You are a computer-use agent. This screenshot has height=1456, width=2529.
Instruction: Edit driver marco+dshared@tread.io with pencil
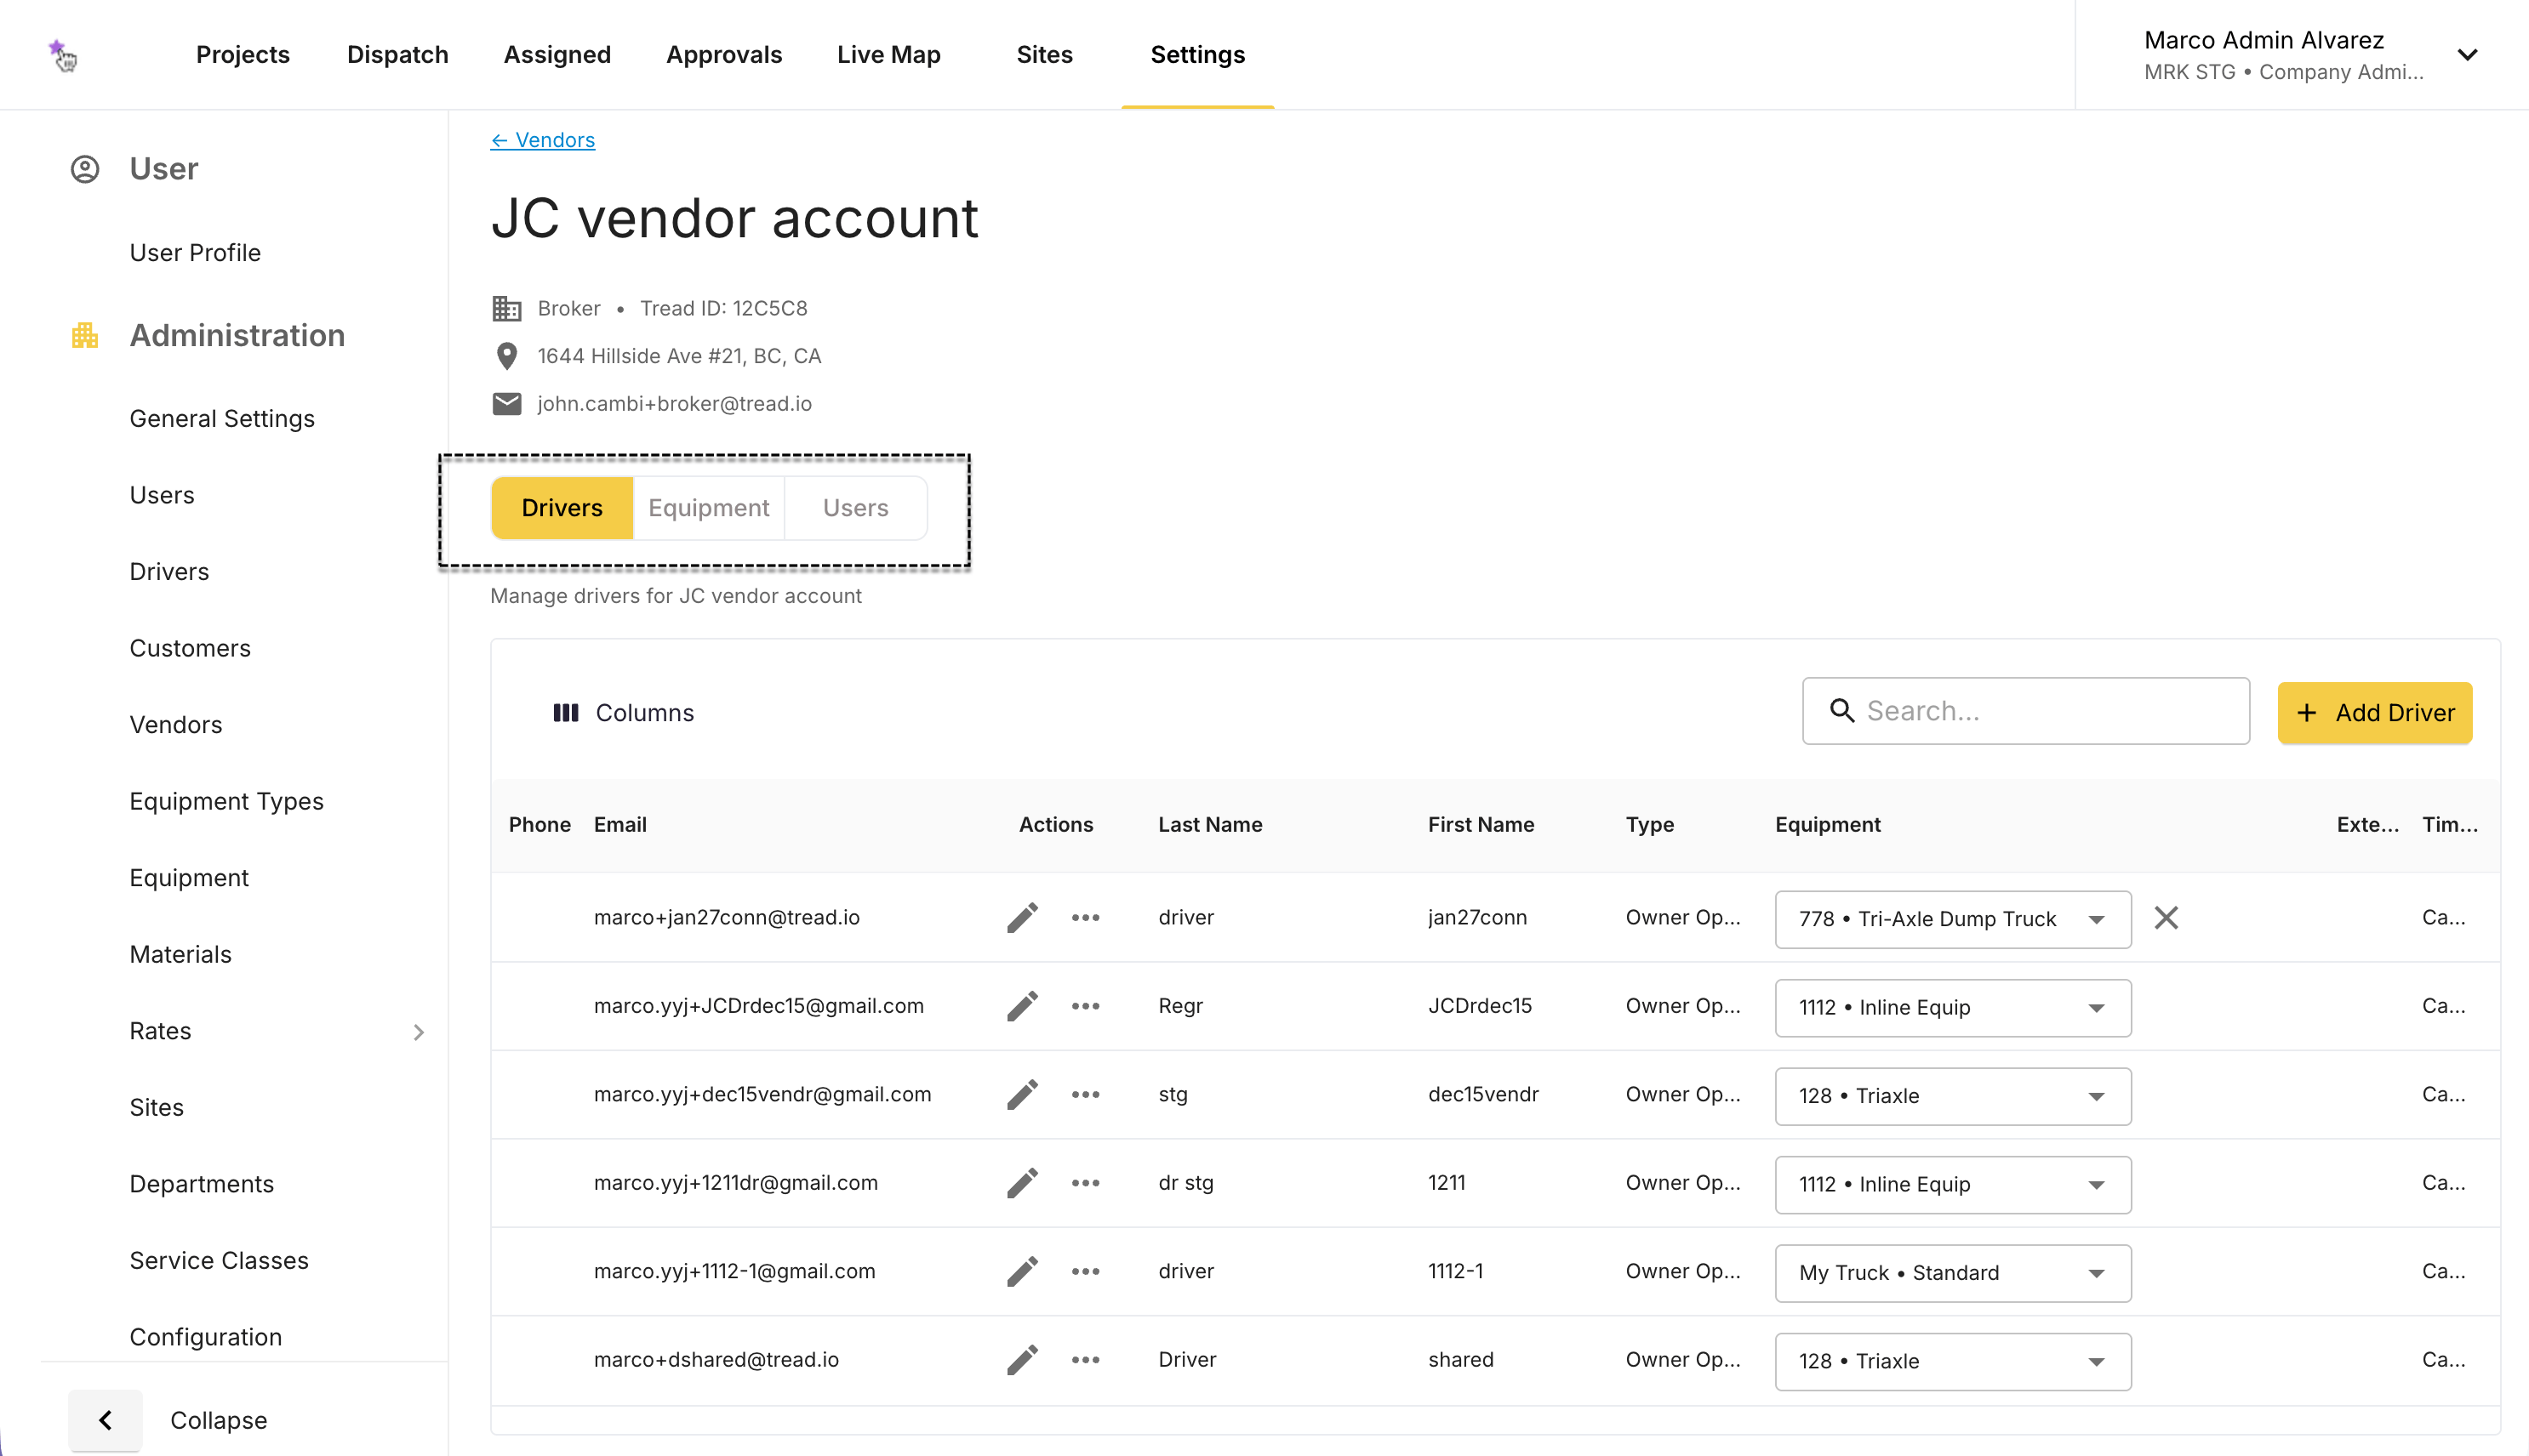1022,1360
